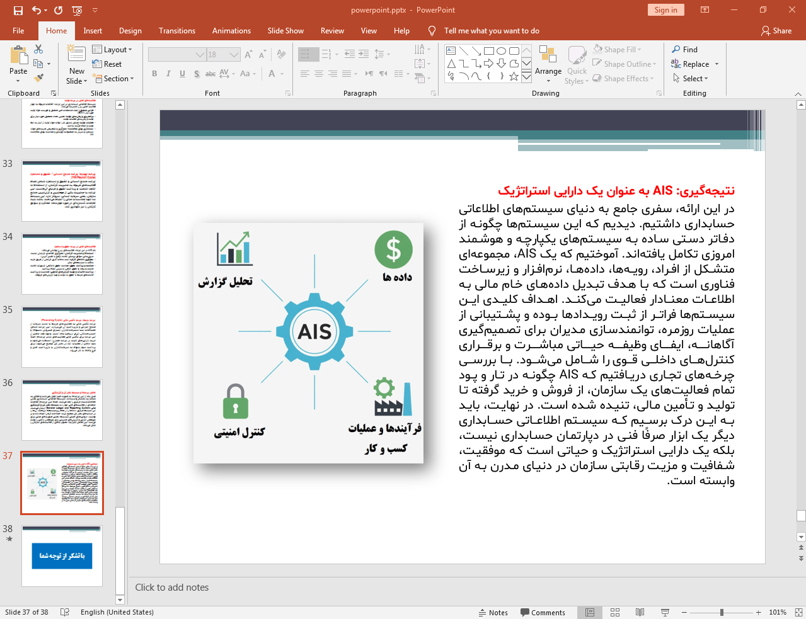The image size is (806, 619).
Task: Expand the Shape Fill dropdown
Action: (x=618, y=50)
